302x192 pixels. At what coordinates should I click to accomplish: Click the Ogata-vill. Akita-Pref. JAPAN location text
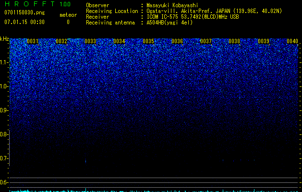point(214,11)
